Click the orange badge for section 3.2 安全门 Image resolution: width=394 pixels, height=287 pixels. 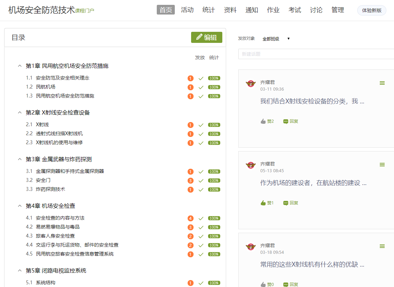[190, 180]
